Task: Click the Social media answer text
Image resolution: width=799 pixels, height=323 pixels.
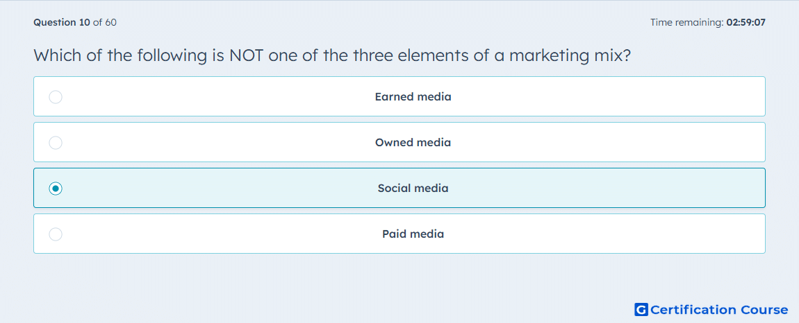Action: [413, 189]
